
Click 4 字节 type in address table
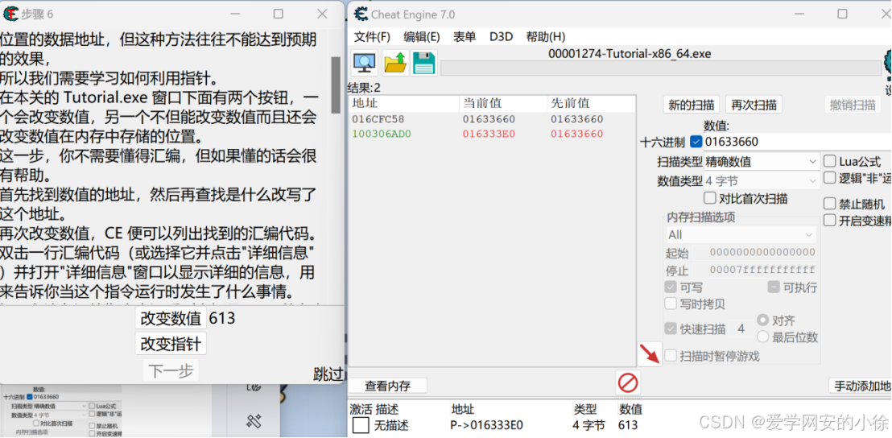pyautogui.click(x=588, y=425)
